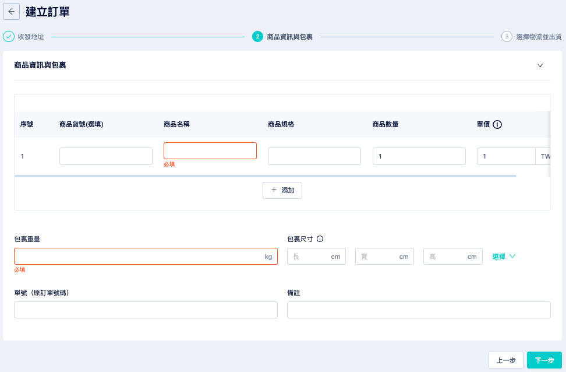Focus the 寬 cm dimension field

point(384,257)
